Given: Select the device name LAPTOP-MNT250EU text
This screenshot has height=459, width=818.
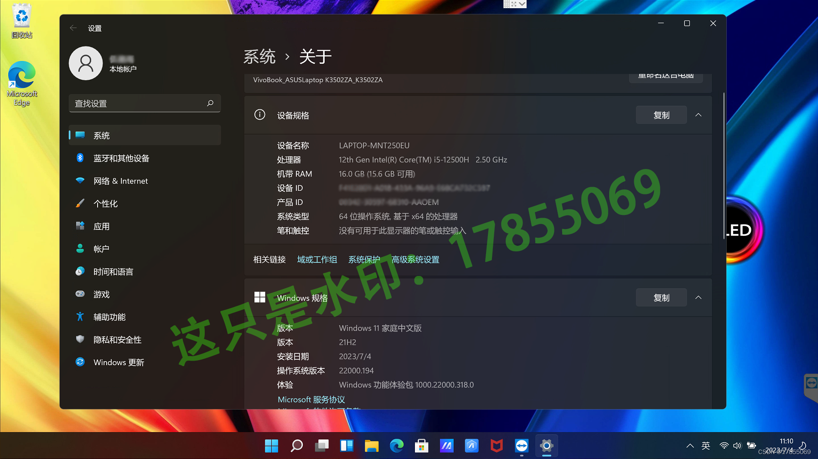Looking at the screenshot, I should 374,146.
